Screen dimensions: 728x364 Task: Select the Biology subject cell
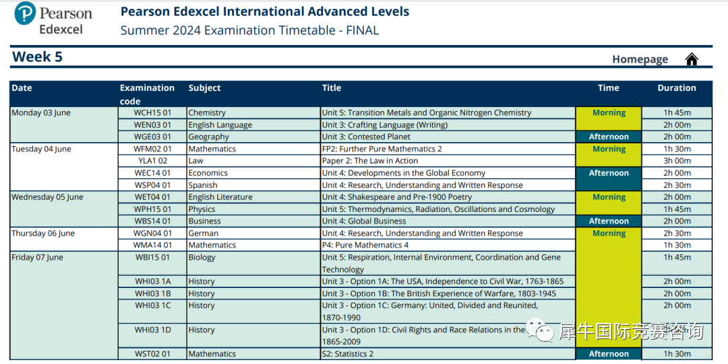tap(254, 263)
